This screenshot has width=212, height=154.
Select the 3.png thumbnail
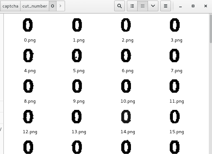(x=175, y=25)
